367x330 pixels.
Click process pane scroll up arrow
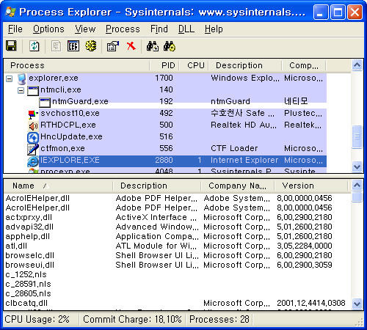click(357, 65)
